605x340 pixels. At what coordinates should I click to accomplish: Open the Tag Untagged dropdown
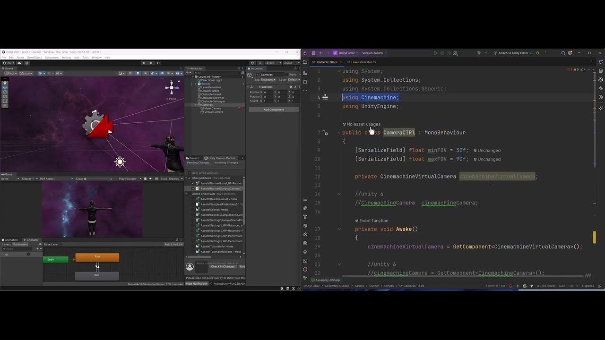(x=268, y=80)
